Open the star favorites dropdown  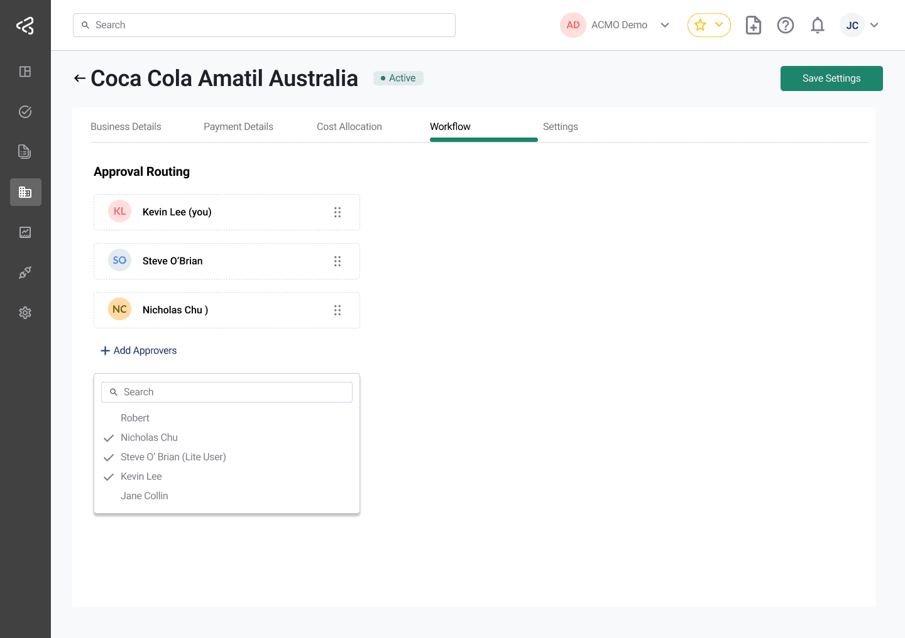(x=709, y=25)
